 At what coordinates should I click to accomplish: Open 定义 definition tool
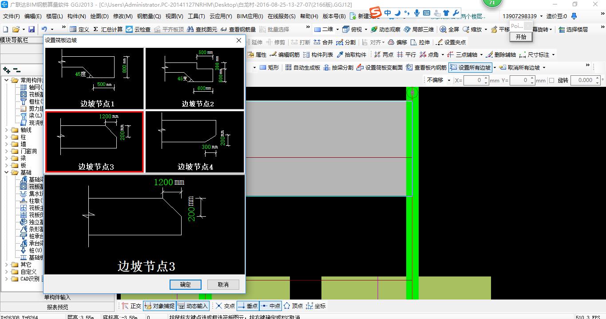click(79, 29)
